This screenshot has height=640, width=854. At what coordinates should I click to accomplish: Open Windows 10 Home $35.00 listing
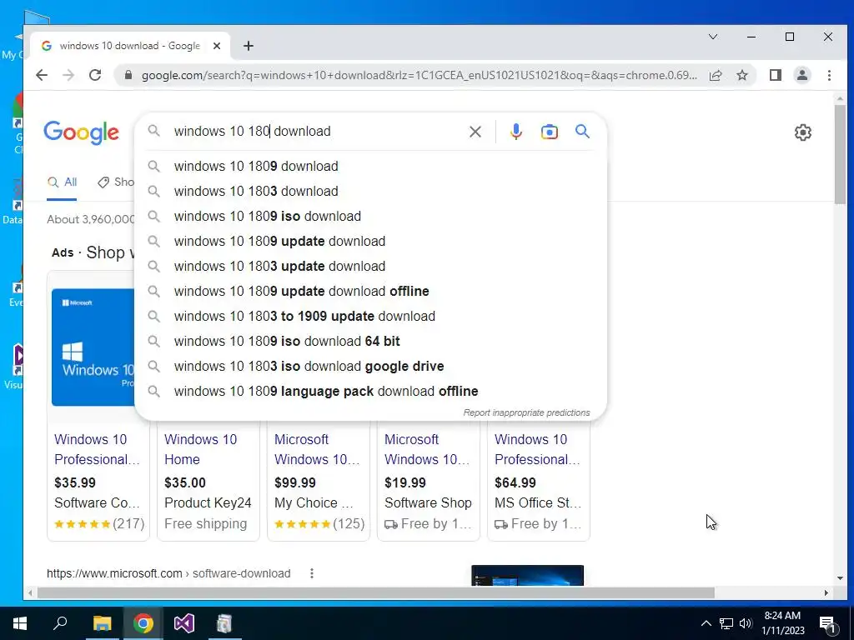click(200, 449)
